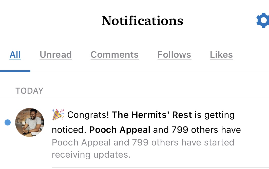The width and height of the screenshot is (269, 169).
Task: Click the party popper emoji icon
Action: pyautogui.click(x=58, y=115)
